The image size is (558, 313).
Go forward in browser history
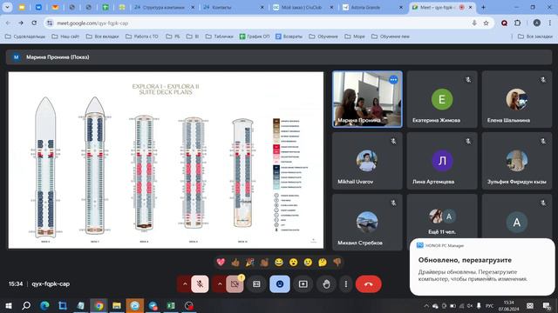[x=21, y=23]
